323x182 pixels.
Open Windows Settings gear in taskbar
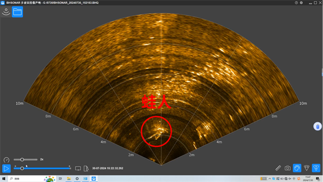point(77,179)
